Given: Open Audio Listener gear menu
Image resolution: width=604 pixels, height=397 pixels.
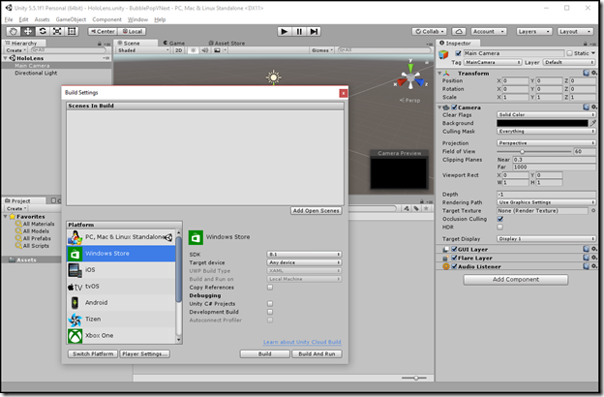Looking at the screenshot, I should 594,266.
